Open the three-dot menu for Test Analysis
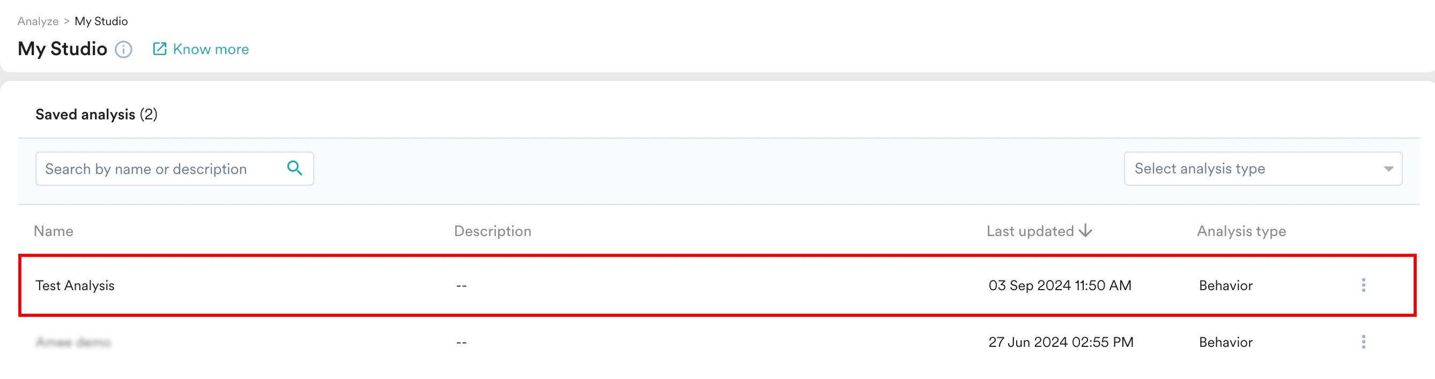Viewport: 1435px width, 379px height. 1363,285
